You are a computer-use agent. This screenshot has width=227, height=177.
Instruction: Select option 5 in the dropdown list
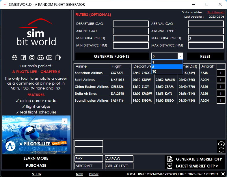[167, 67]
